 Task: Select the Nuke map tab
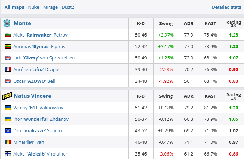33,7
